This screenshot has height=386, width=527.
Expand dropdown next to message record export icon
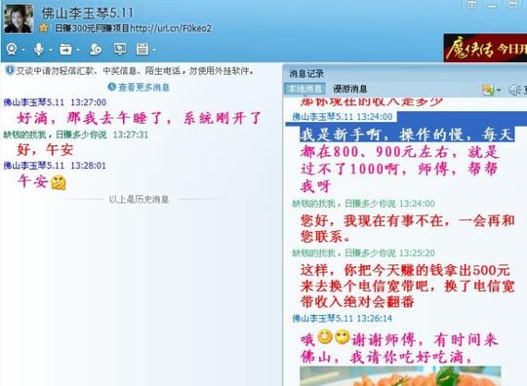point(499,90)
